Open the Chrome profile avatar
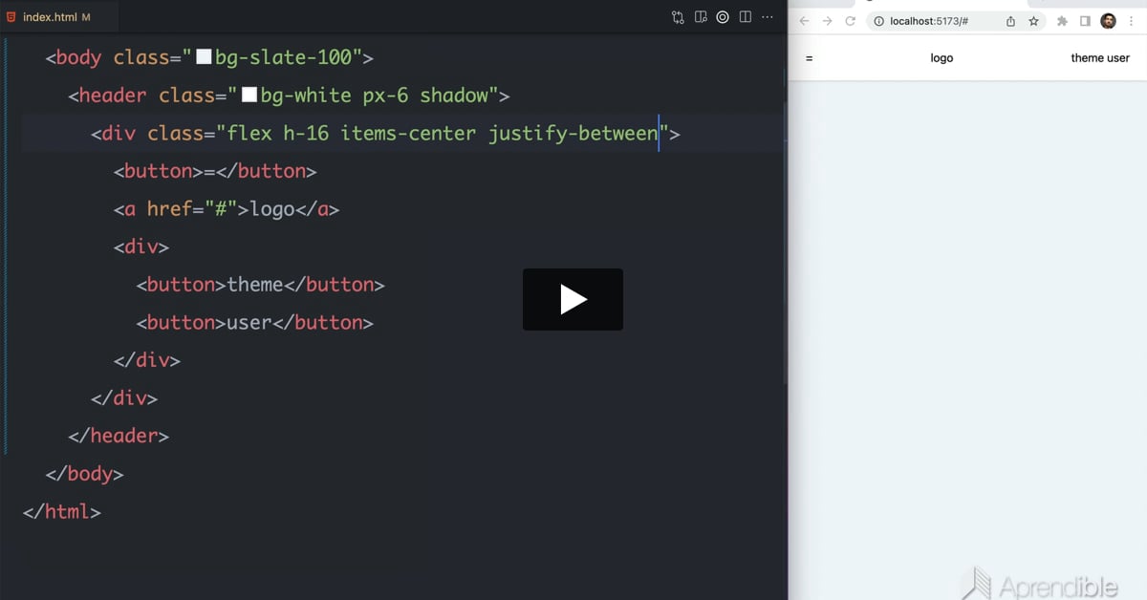 tap(1109, 21)
